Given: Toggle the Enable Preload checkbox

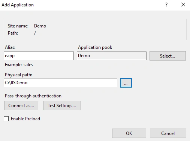Looking at the screenshot, I should click(6, 118).
